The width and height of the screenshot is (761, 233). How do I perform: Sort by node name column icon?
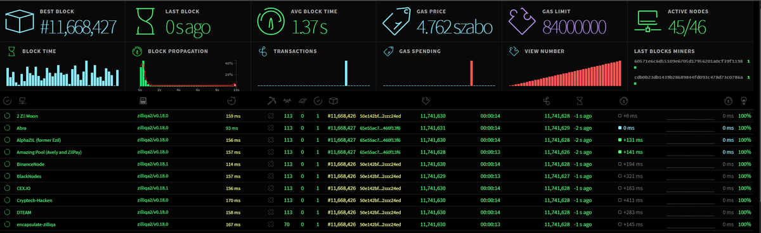(x=22, y=100)
